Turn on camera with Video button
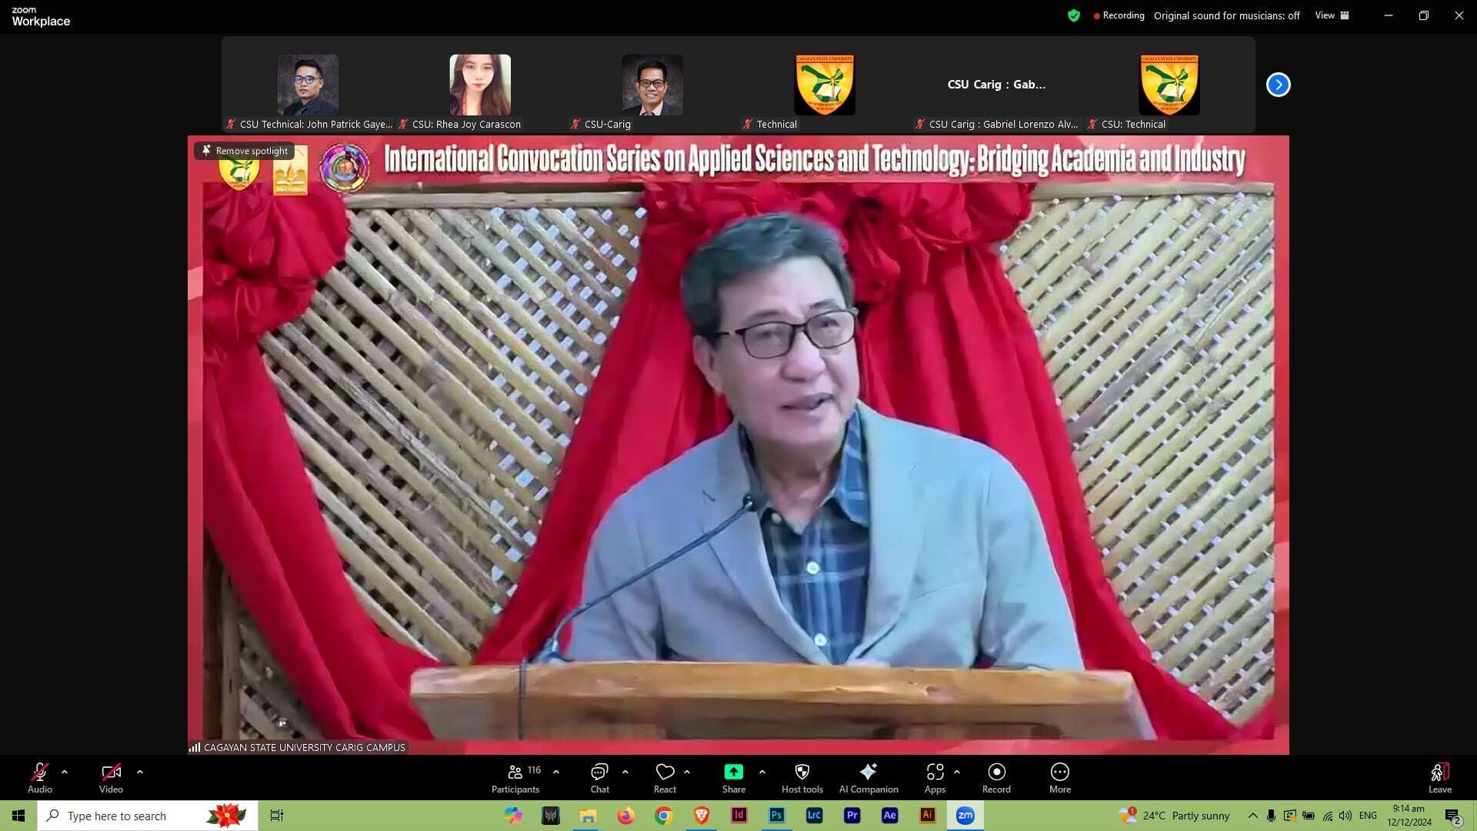Image resolution: width=1477 pixels, height=831 pixels. (111, 772)
